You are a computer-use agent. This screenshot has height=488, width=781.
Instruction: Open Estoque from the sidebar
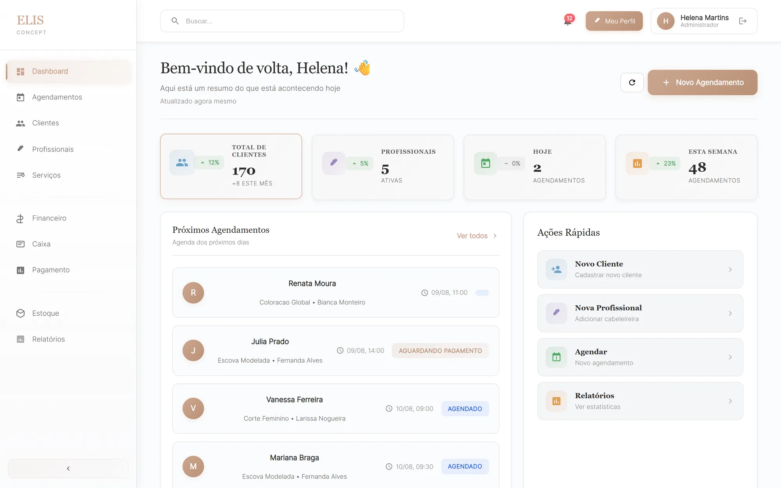click(69, 313)
